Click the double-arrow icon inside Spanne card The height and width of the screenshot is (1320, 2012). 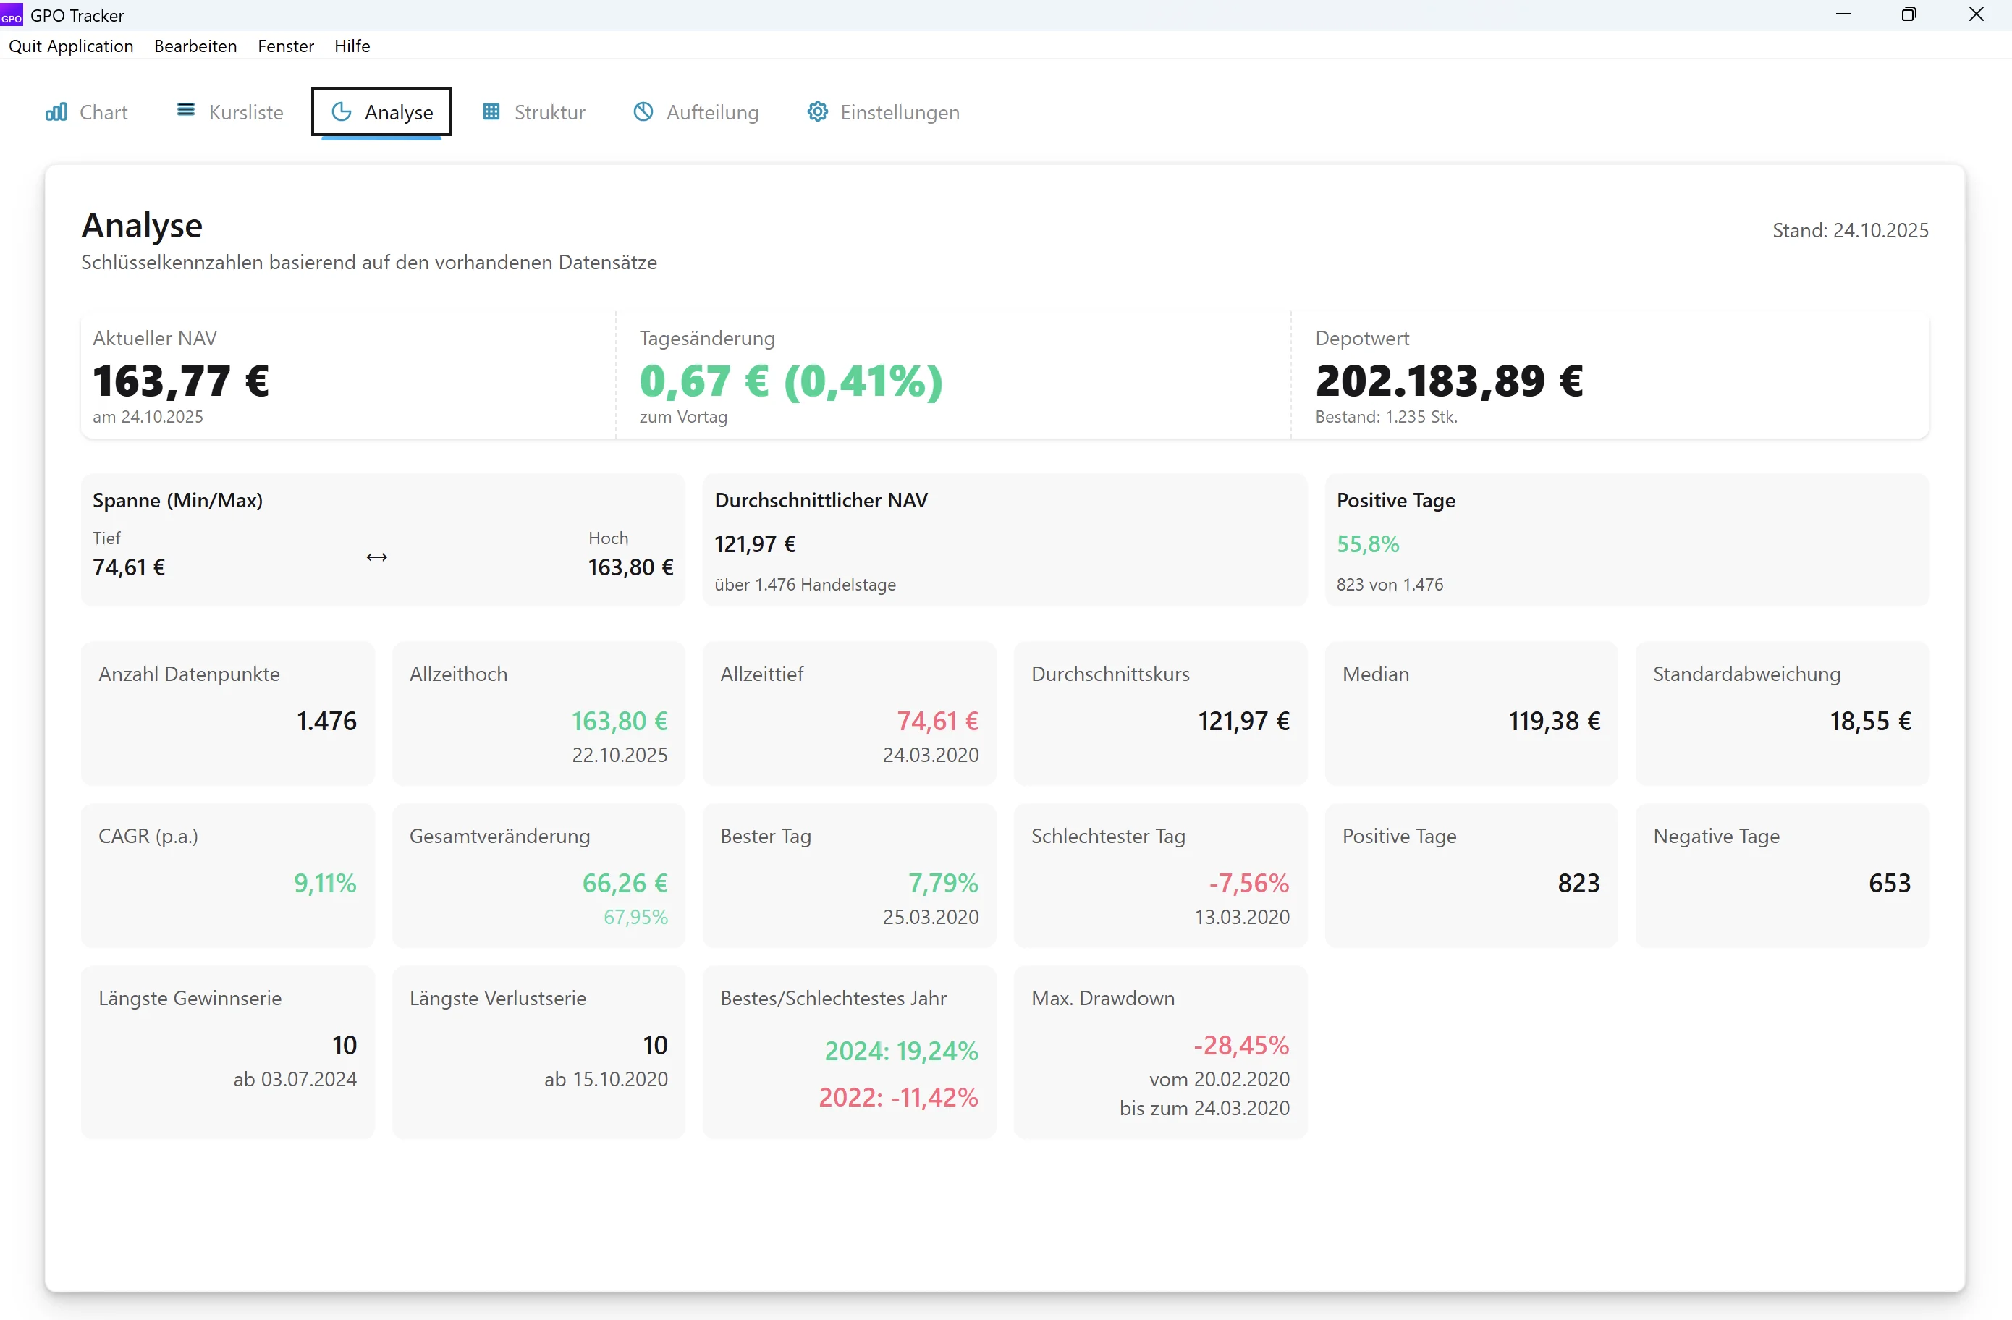pos(377,558)
